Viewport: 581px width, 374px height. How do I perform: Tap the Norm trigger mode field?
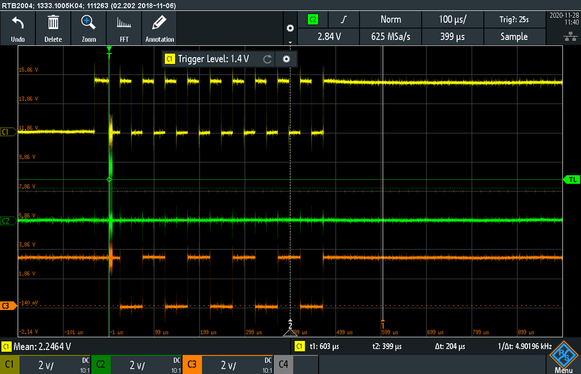tap(391, 20)
